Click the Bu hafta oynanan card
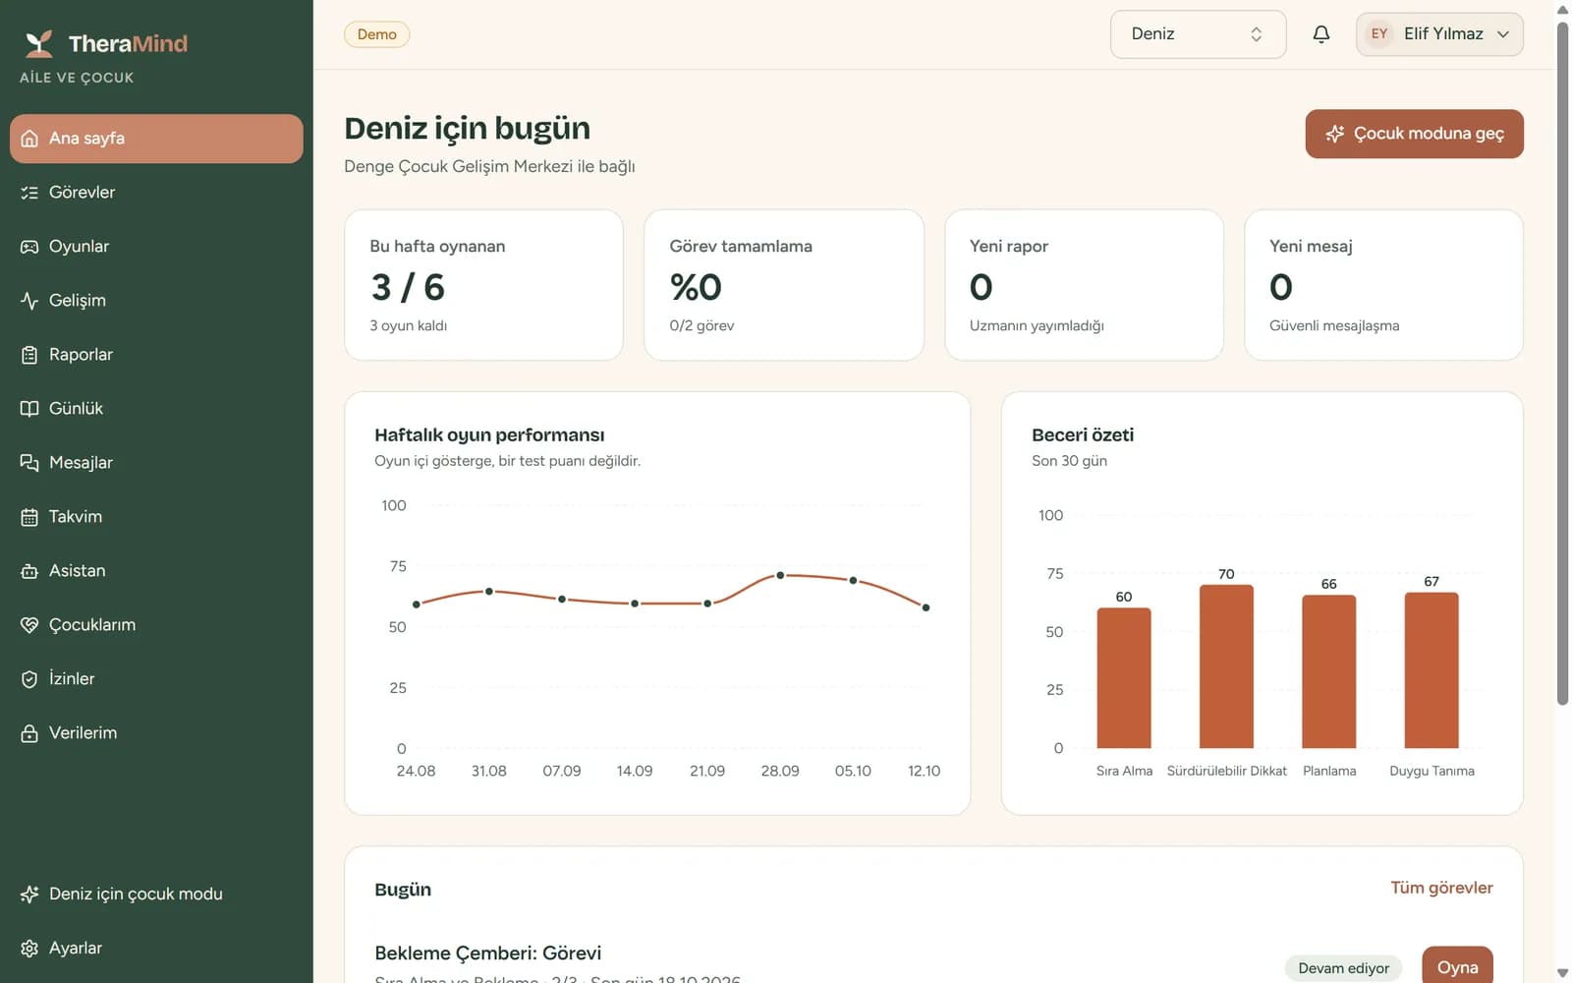 pos(483,285)
